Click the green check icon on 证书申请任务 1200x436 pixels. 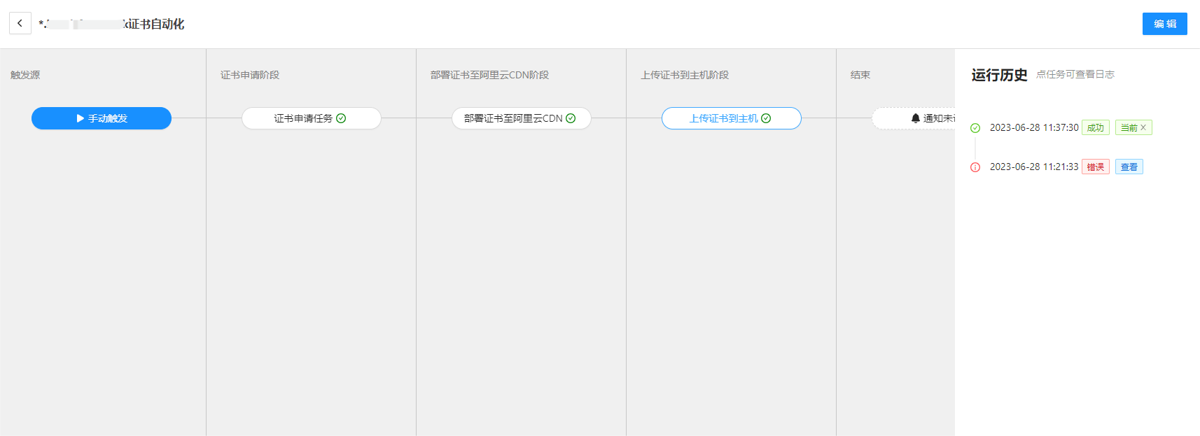pos(341,118)
